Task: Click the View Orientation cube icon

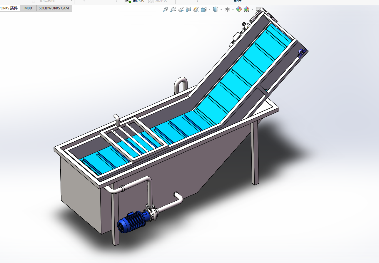Action: (204, 9)
